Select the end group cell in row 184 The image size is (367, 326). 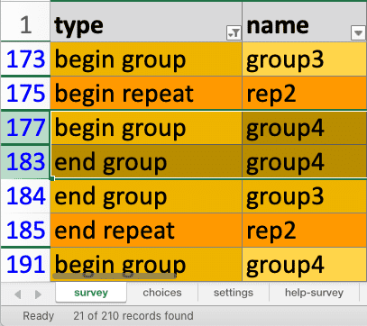click(146, 196)
